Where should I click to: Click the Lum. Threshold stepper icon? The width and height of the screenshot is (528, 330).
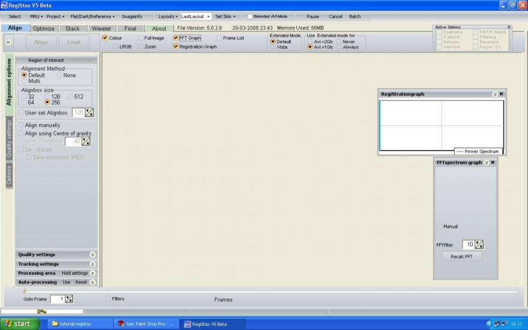86,142
